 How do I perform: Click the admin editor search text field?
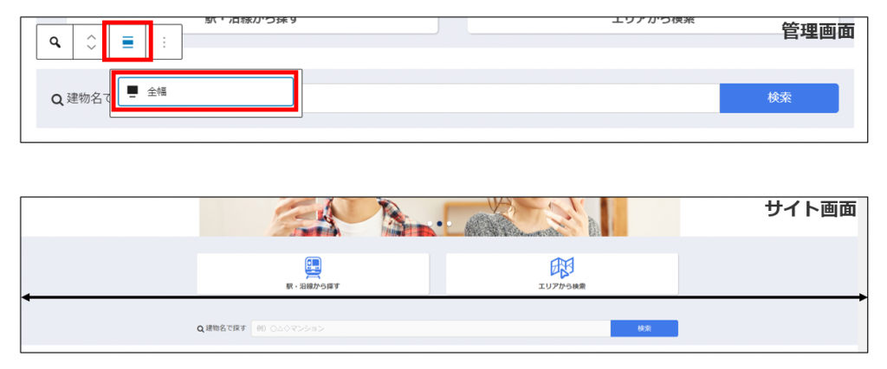tap(509, 98)
